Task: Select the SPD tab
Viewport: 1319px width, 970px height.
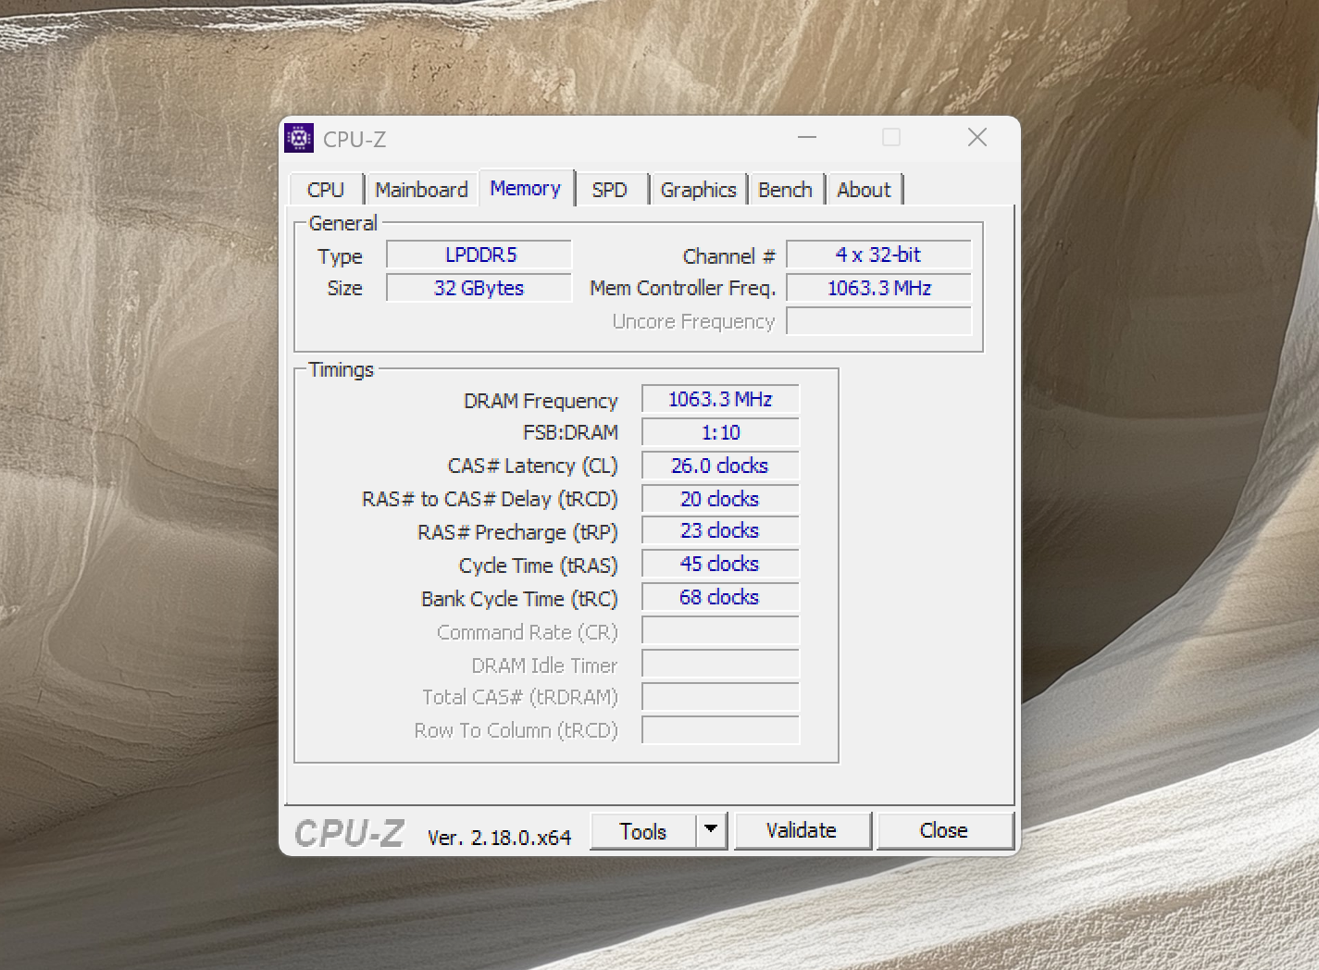Action: (609, 190)
